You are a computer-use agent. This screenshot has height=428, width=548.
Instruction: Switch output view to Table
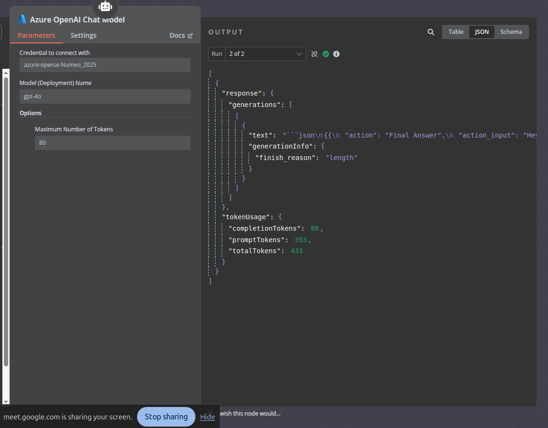click(x=456, y=32)
